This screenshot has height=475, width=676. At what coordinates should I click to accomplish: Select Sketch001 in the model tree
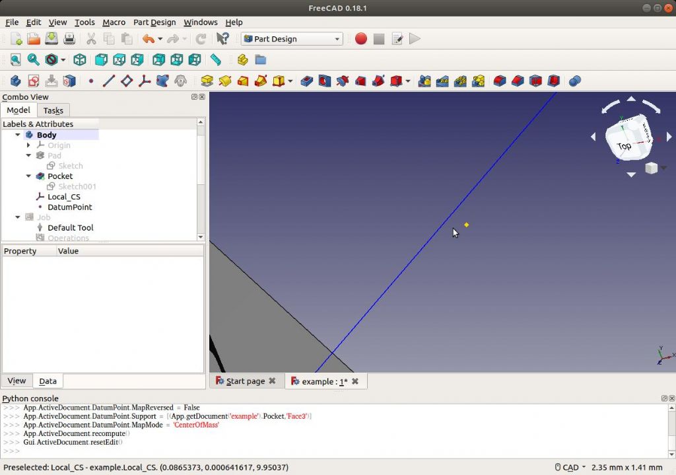click(77, 186)
